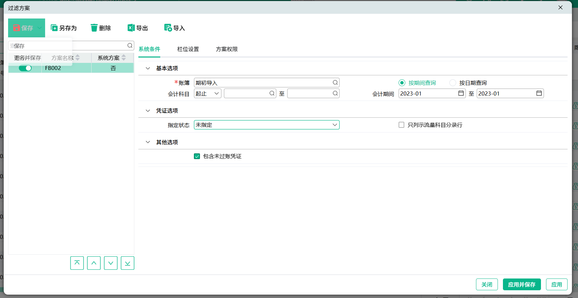Toggle the FB002 scheme switch
This screenshot has width=578, height=298.
(x=25, y=68)
